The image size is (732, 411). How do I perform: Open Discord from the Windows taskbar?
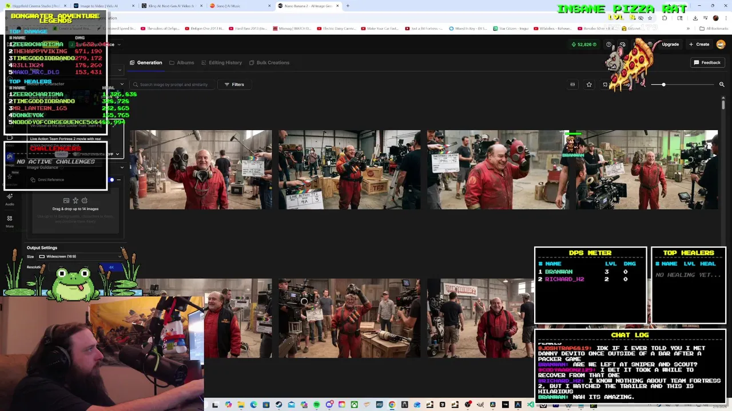tap(329, 405)
